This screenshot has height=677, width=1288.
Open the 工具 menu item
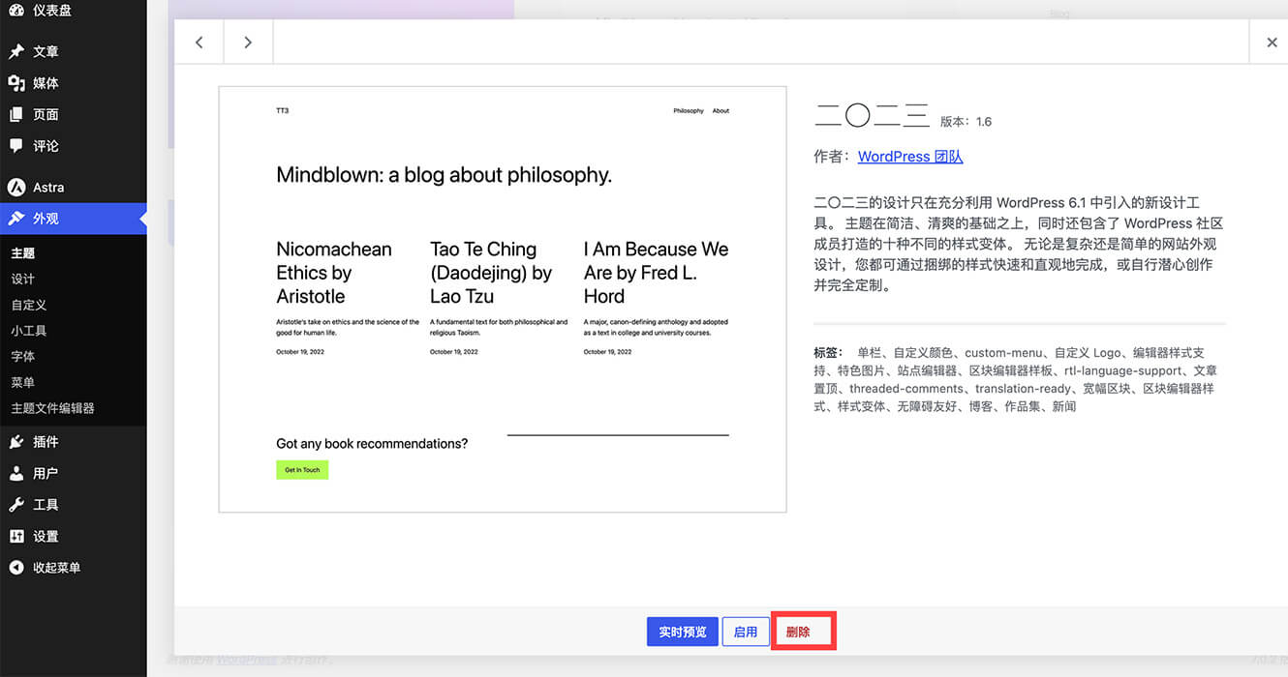[74, 505]
